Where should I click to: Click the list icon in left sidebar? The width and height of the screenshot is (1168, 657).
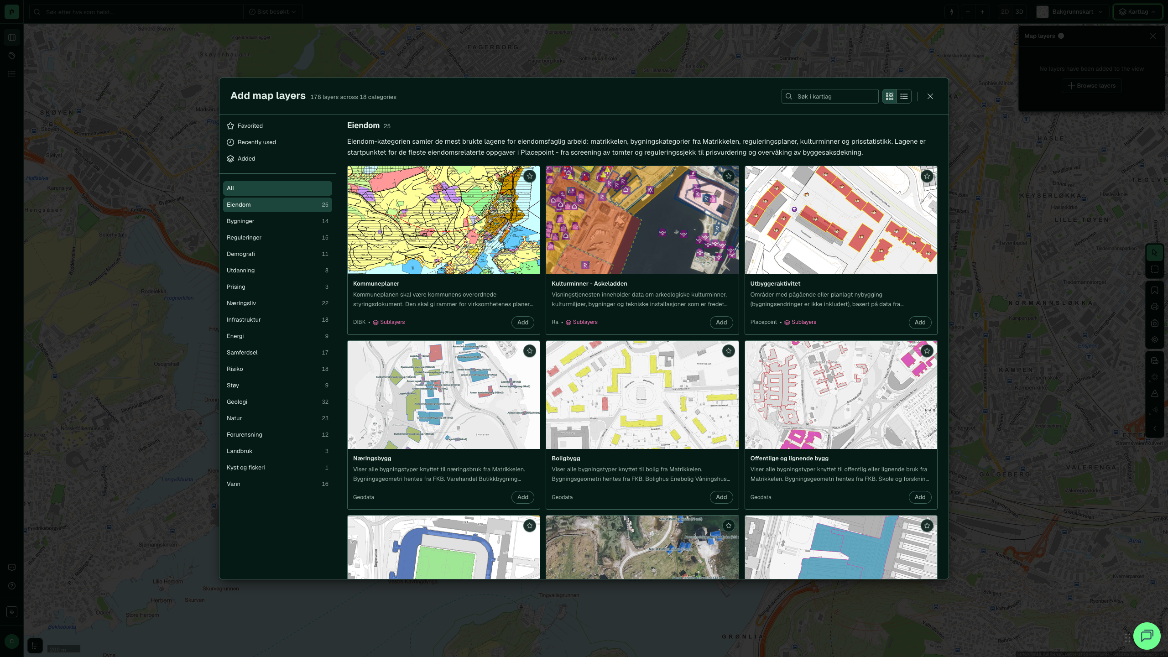(x=12, y=74)
